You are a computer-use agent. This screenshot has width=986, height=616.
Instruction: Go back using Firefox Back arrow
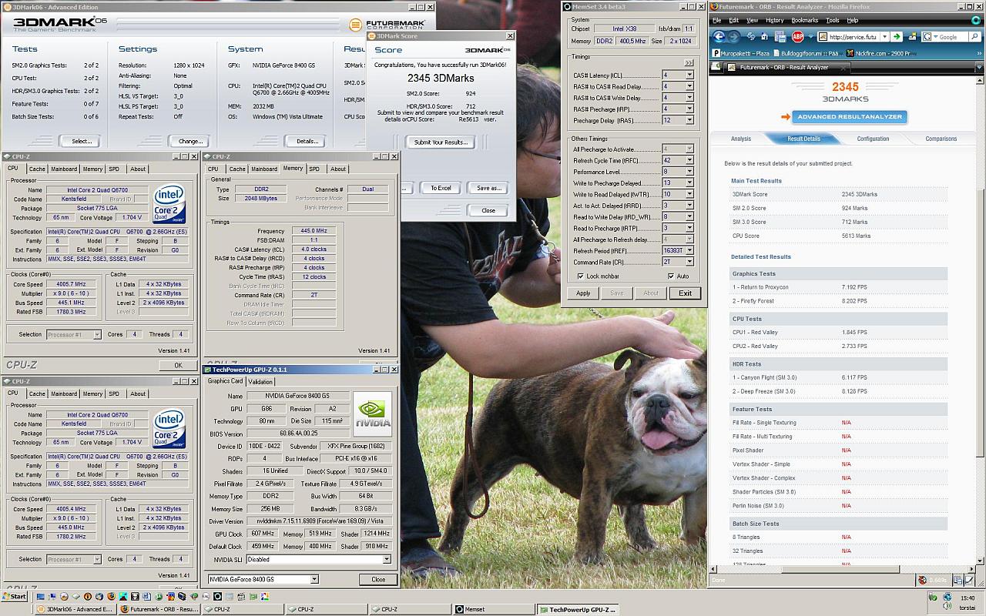click(719, 36)
